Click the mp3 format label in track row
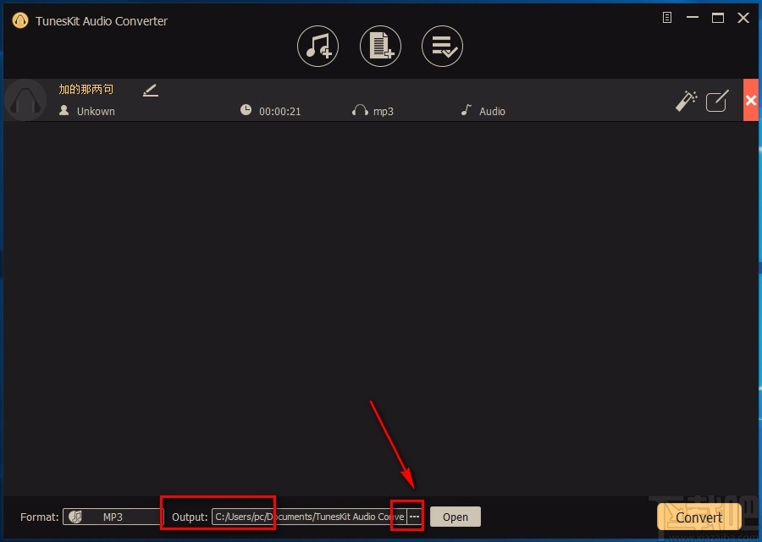The image size is (762, 542). click(383, 111)
